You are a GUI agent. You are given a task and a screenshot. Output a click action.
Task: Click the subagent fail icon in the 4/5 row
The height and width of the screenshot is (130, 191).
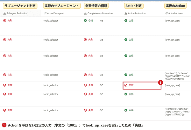click(x=4, y=21)
